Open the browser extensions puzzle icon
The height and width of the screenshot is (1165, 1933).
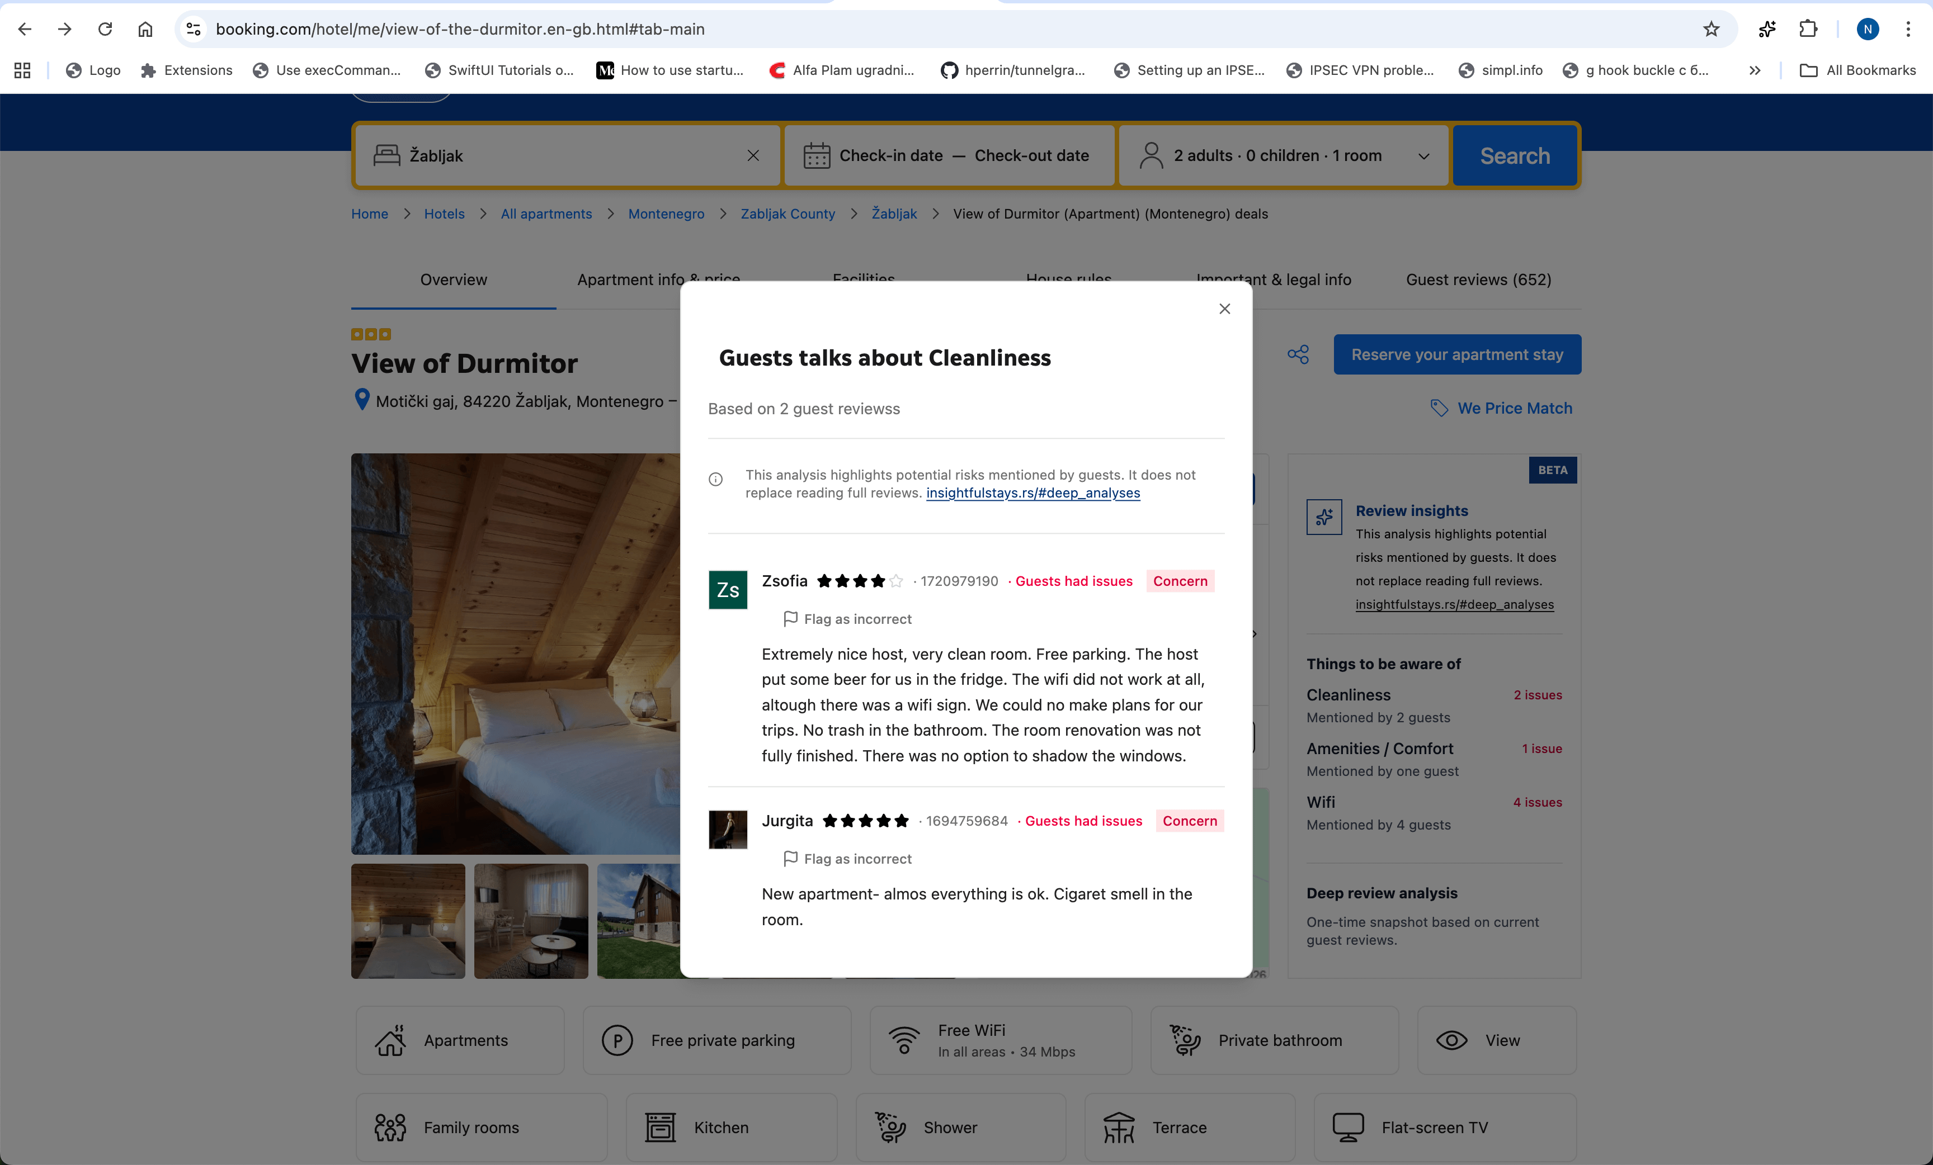click(1808, 29)
